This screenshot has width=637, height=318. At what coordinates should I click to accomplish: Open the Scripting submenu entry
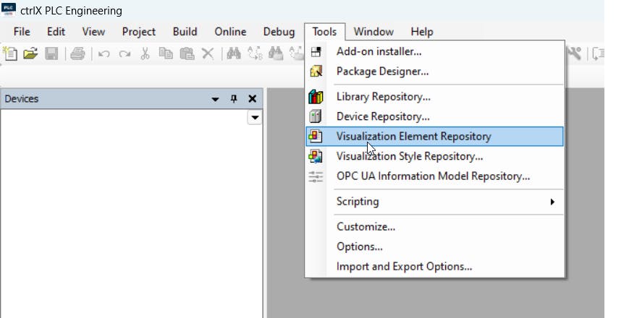pyautogui.click(x=435, y=202)
